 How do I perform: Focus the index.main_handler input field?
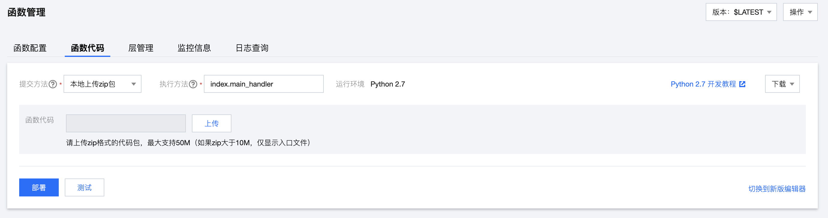pyautogui.click(x=264, y=84)
